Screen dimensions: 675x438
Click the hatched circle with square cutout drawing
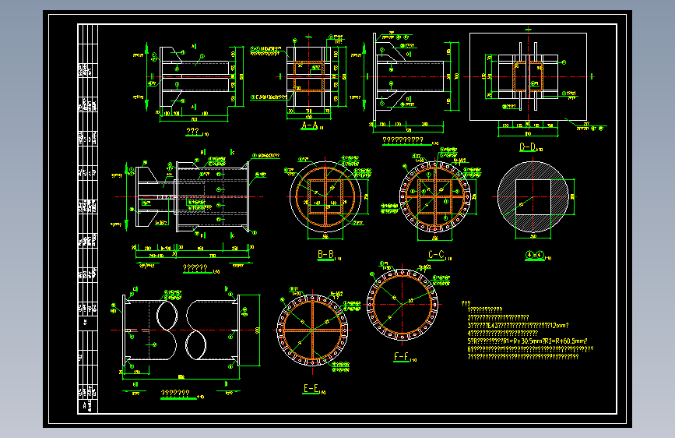pyautogui.click(x=533, y=197)
